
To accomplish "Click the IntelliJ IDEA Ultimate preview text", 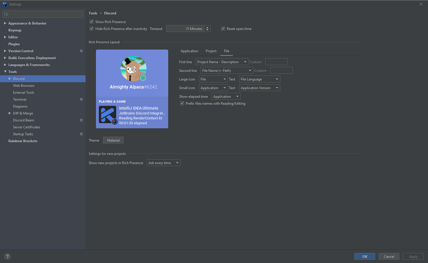I will [138, 108].
